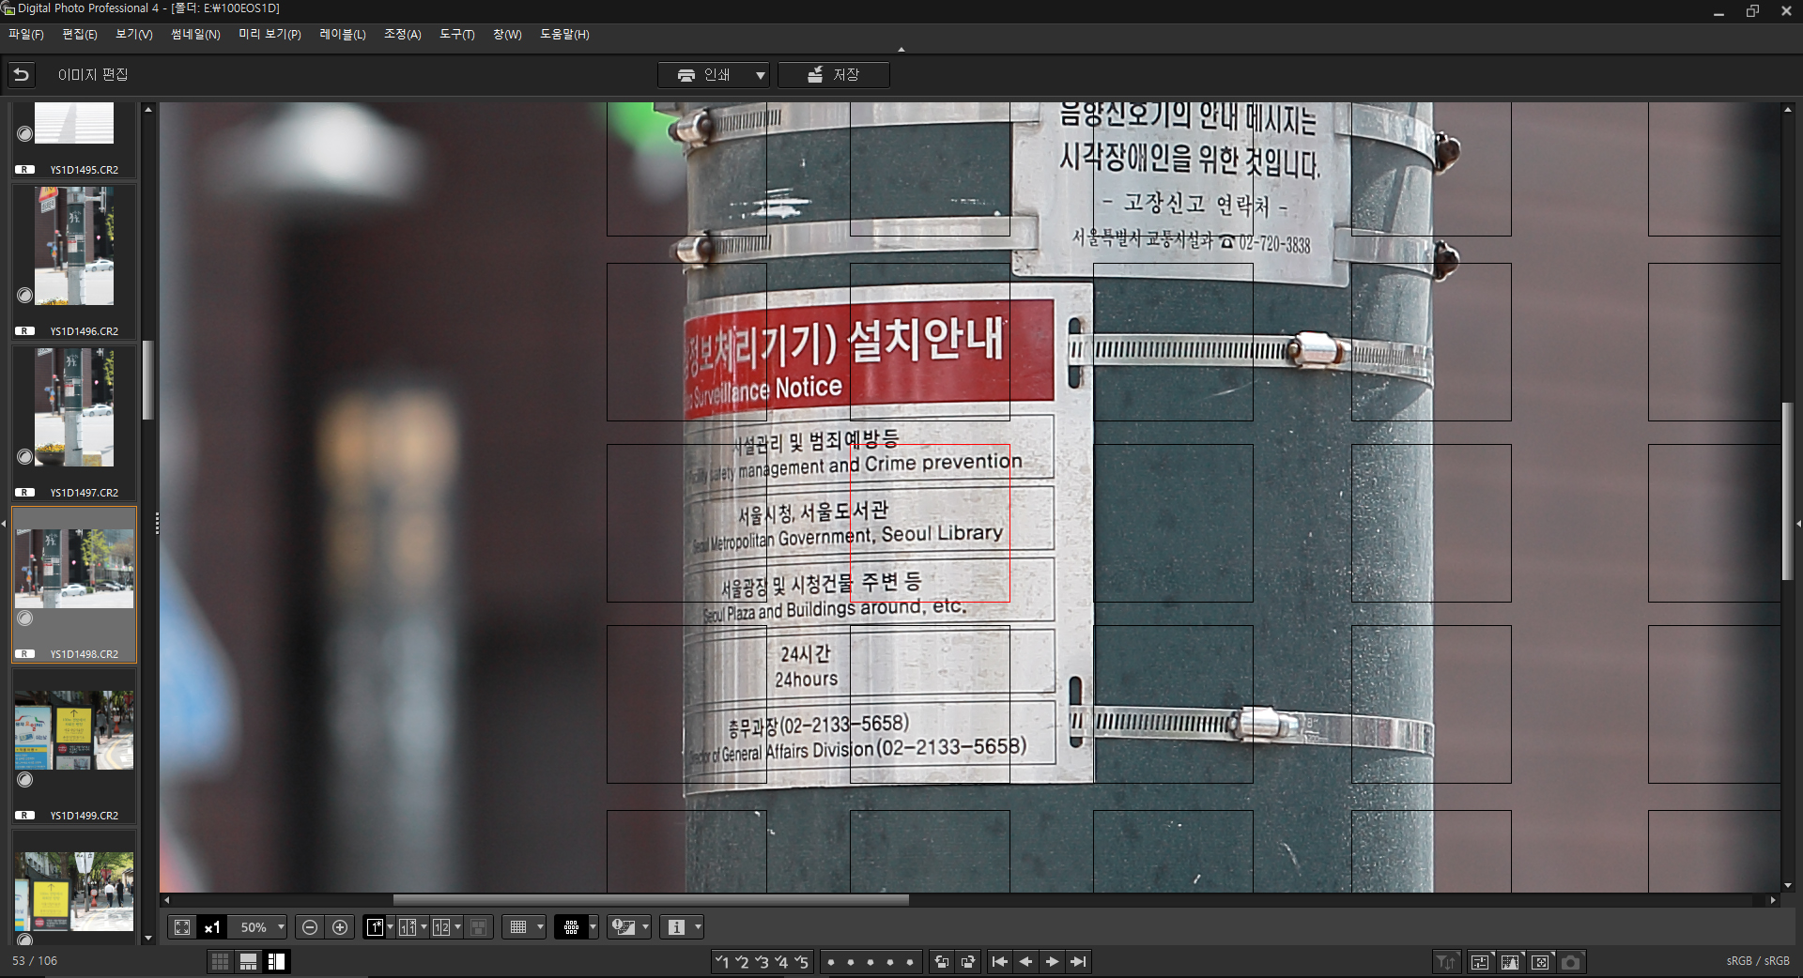Click the image vertical scrollbar thumb

1788,492
